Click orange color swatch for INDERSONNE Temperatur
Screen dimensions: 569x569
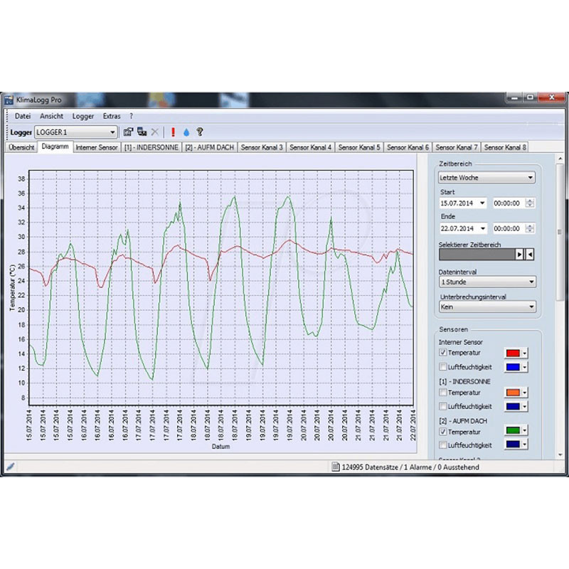tap(513, 393)
